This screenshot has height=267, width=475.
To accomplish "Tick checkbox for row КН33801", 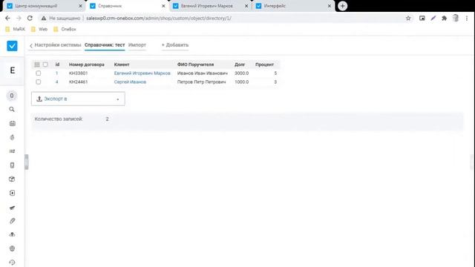I will [38, 73].
